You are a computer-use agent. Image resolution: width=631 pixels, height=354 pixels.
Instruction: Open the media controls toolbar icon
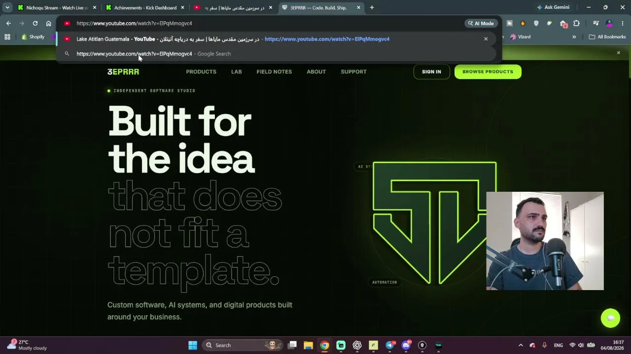coord(596,23)
